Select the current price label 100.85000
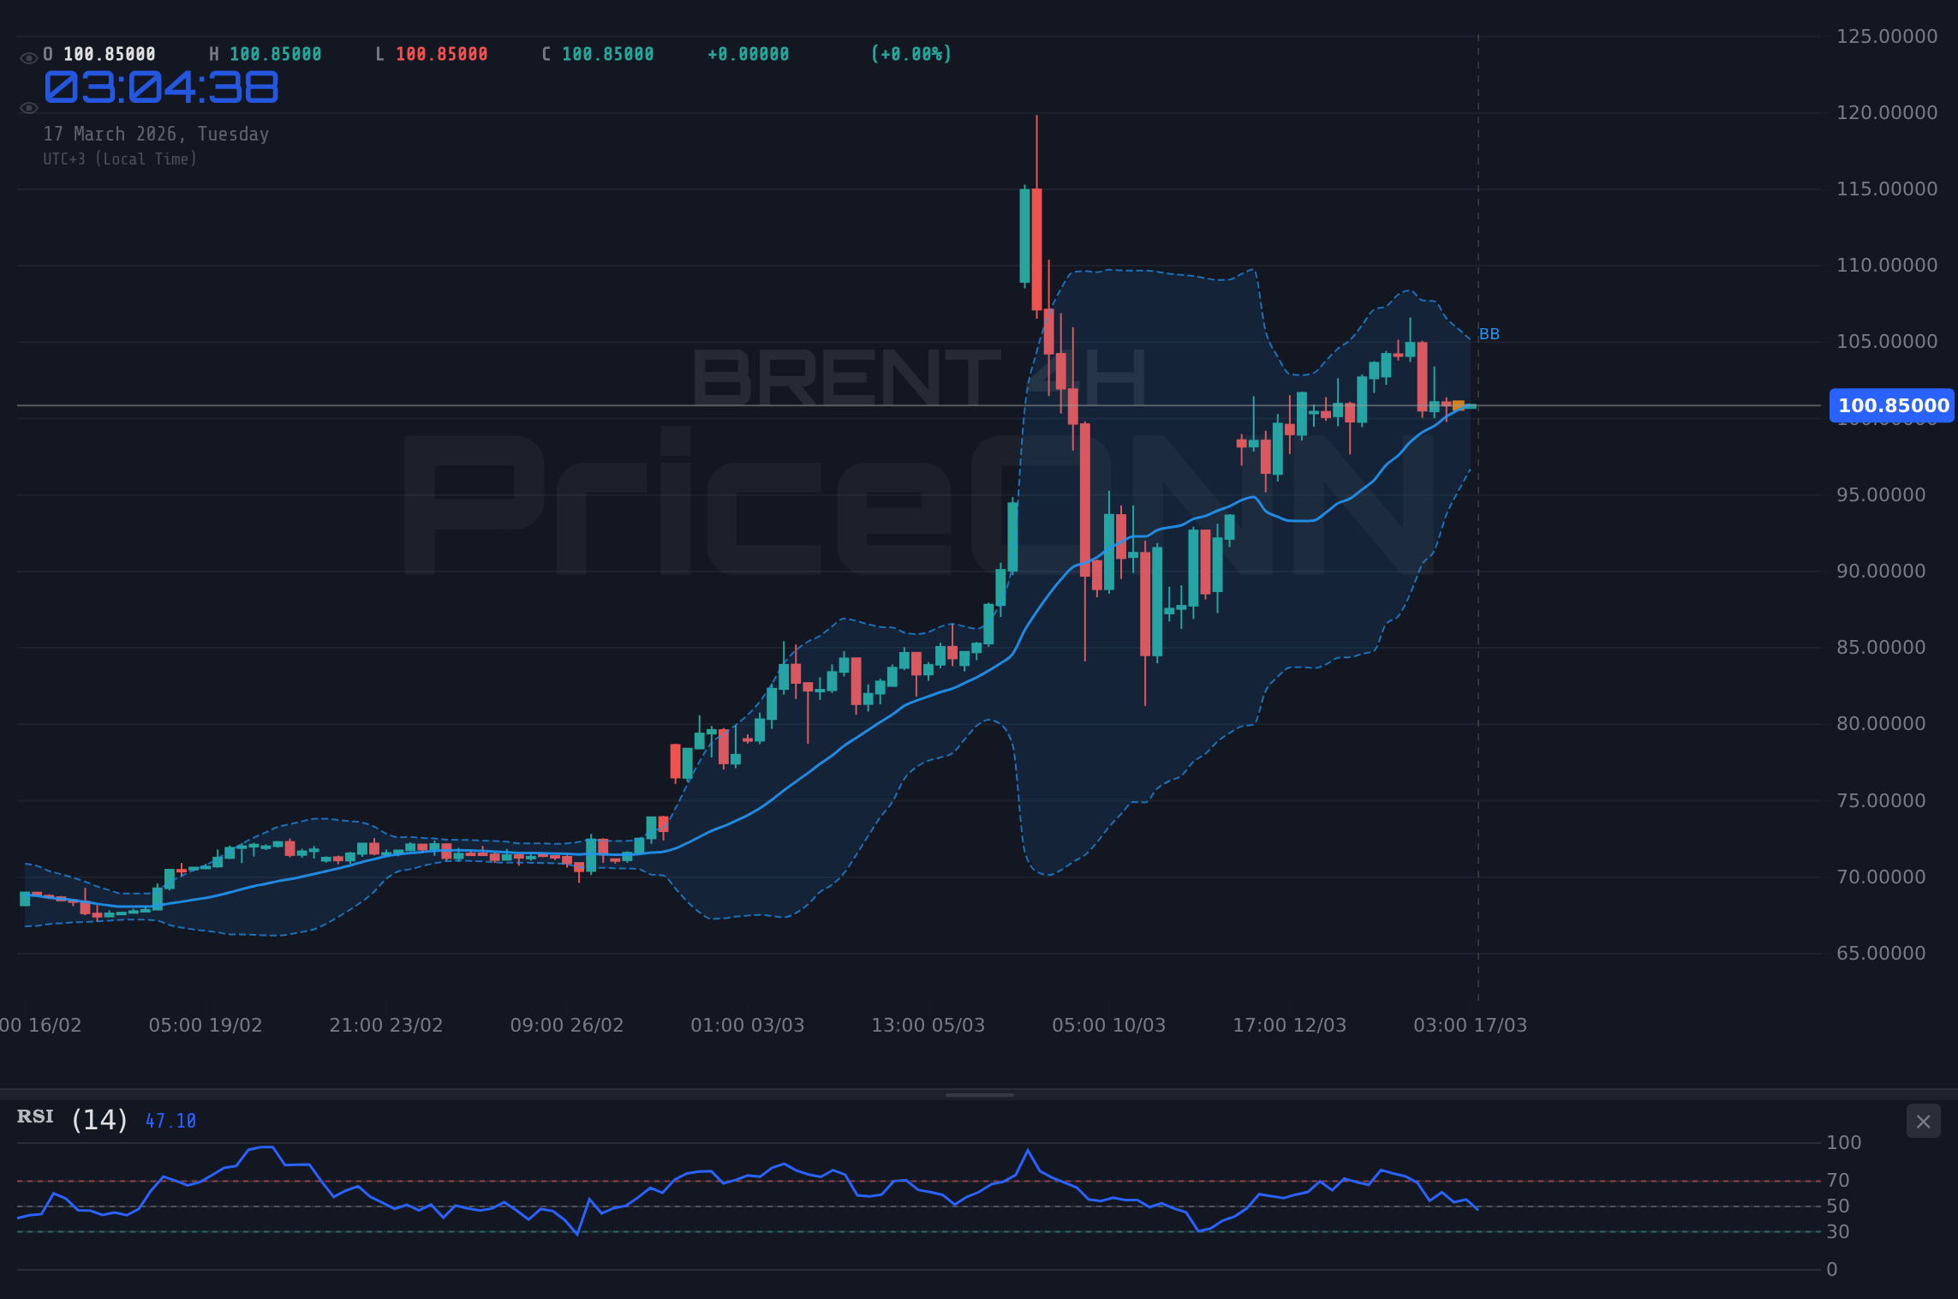Image resolution: width=1958 pixels, height=1299 pixels. pos(1891,406)
